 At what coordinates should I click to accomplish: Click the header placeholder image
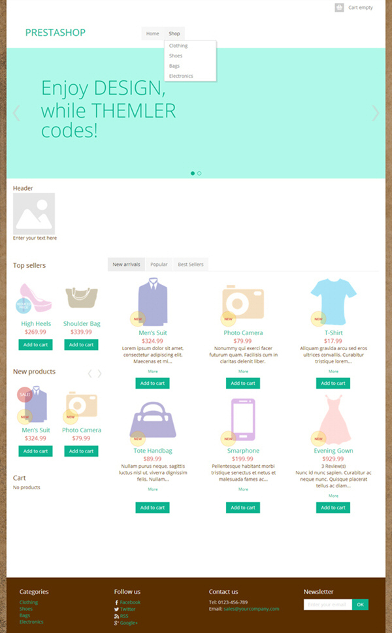click(x=34, y=213)
